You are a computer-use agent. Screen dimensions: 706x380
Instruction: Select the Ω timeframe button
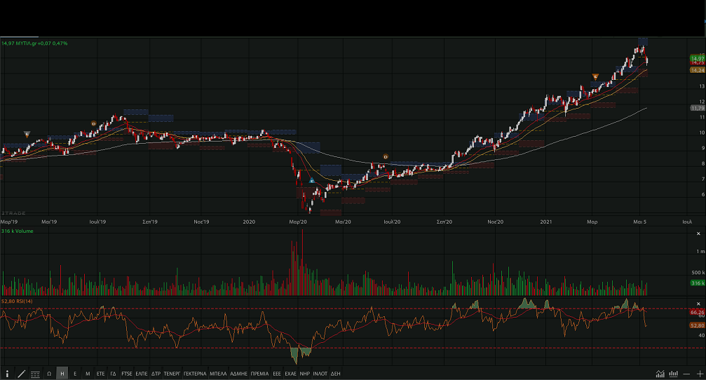pos(49,374)
